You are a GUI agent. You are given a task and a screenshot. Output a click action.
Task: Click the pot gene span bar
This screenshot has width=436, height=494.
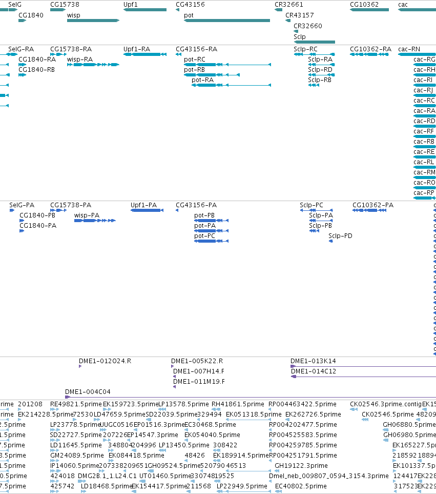[227, 21]
